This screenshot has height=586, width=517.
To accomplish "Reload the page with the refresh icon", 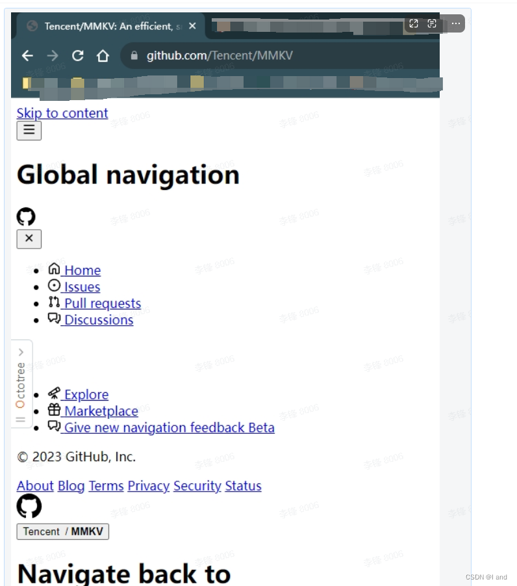I will point(78,56).
